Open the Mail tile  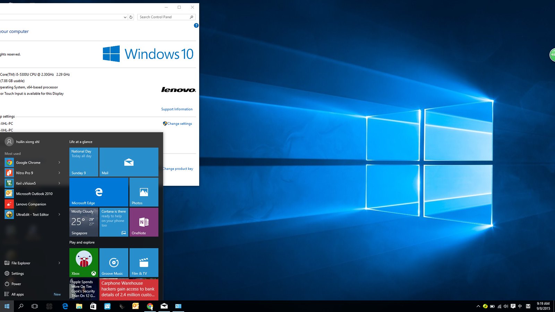(129, 162)
